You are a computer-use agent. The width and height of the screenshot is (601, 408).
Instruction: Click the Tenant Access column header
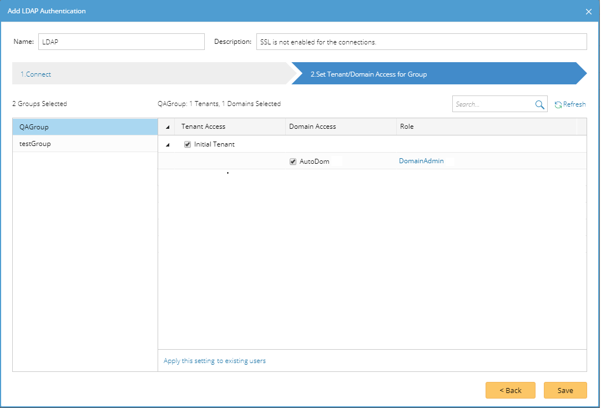coord(203,127)
